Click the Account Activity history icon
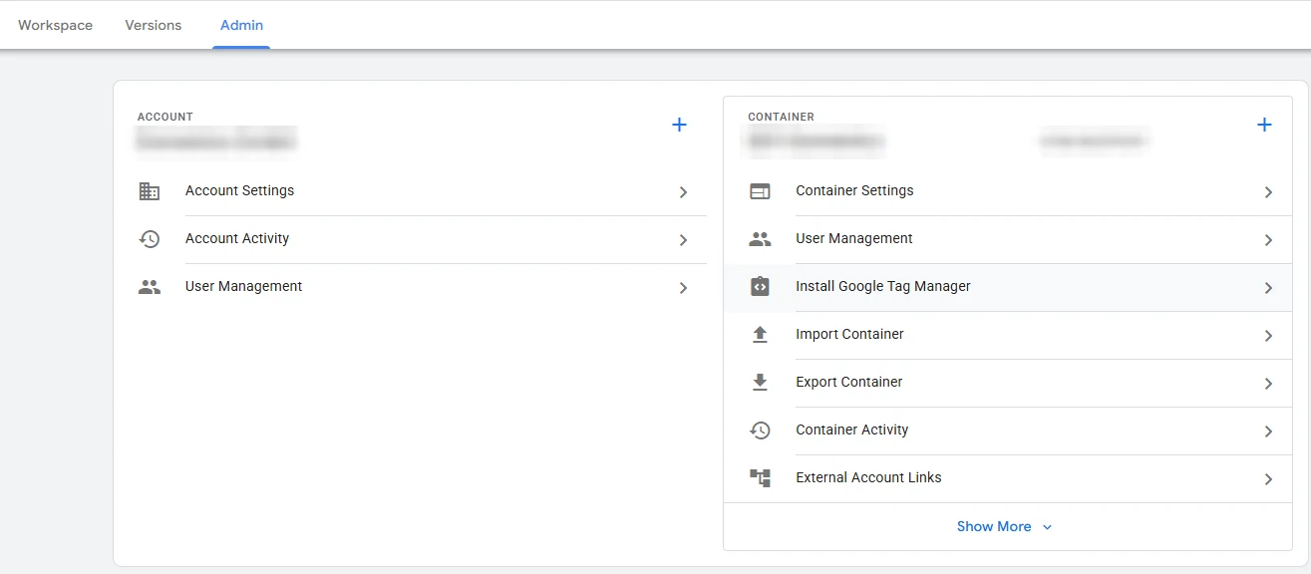 150,239
